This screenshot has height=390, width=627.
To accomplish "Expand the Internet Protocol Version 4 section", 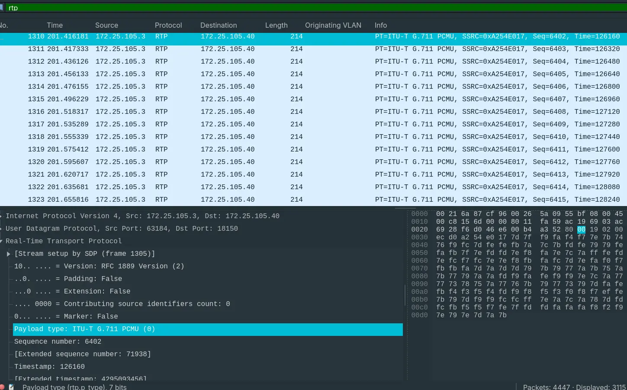I will click(x=1, y=216).
